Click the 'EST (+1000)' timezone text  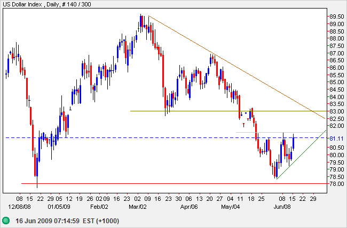[101, 221]
